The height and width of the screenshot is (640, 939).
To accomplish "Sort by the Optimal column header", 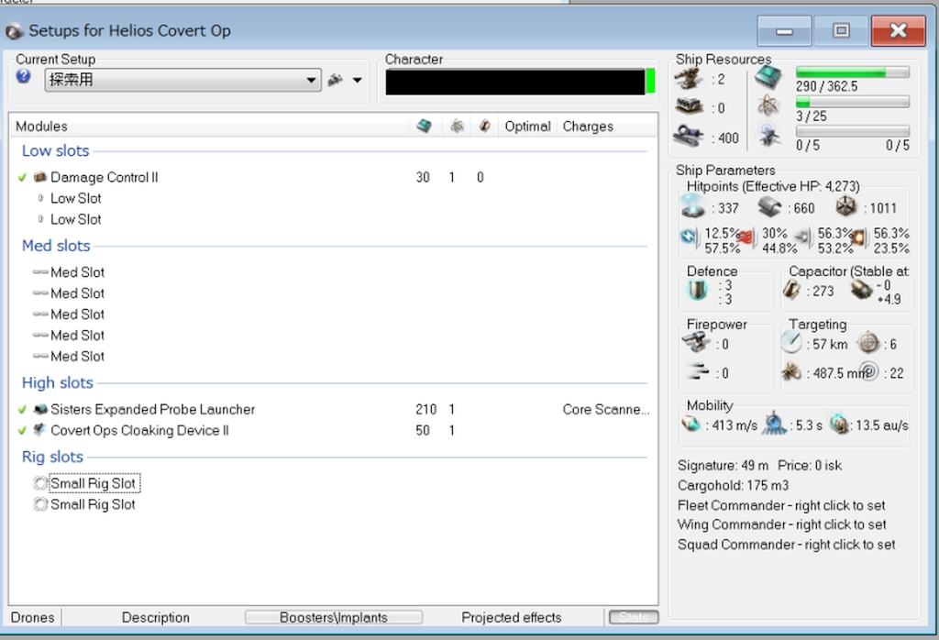I will point(527,127).
